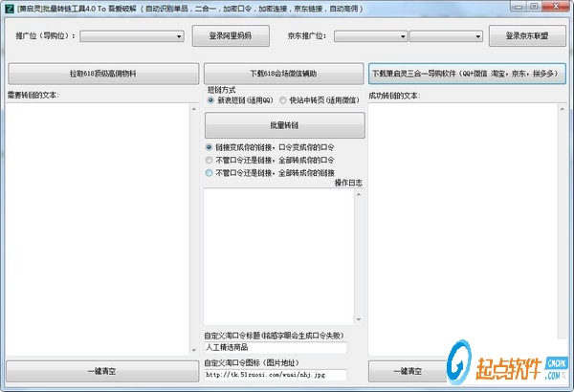This screenshot has height=392, width=574.
Task: Close the window
Action: coord(556,7)
